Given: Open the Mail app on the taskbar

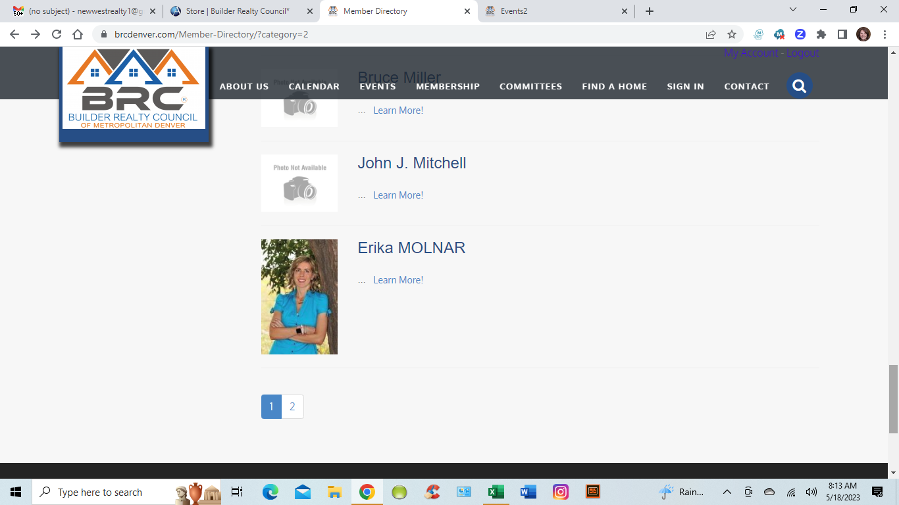Looking at the screenshot, I should 303,492.
